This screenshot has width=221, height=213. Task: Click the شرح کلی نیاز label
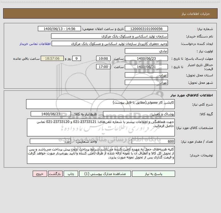[203, 104]
